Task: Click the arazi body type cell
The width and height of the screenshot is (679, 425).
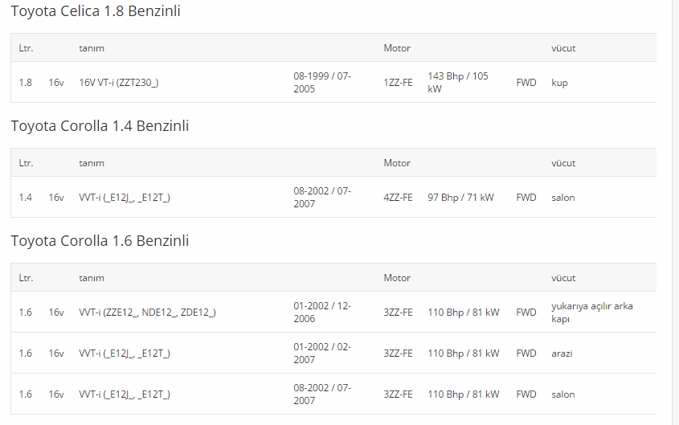Action: pos(562,353)
